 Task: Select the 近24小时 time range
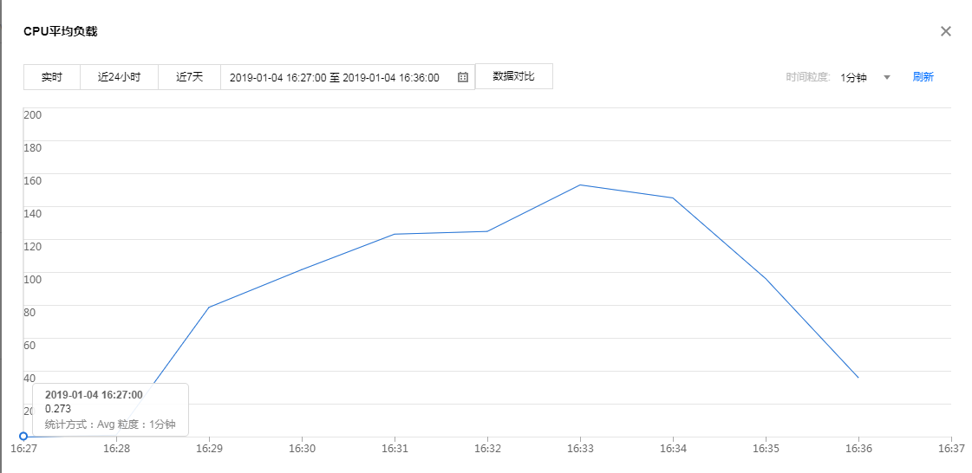[119, 77]
